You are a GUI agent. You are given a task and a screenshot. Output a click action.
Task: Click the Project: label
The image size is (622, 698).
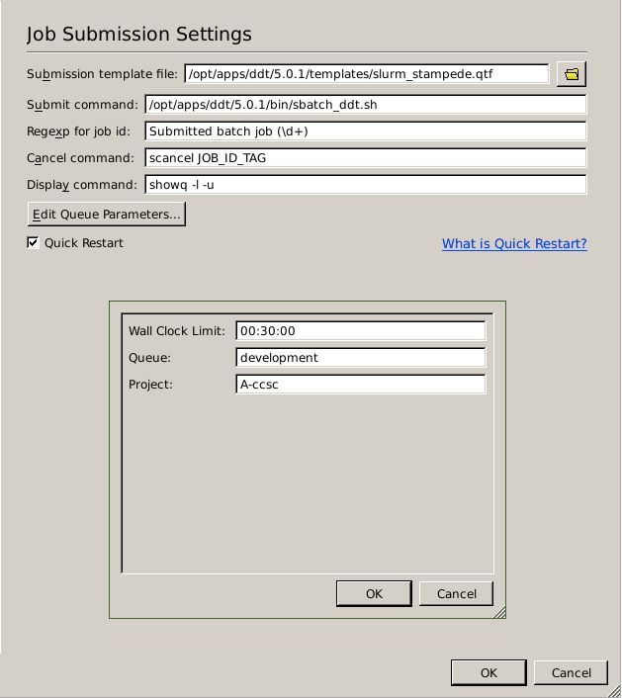(150, 385)
